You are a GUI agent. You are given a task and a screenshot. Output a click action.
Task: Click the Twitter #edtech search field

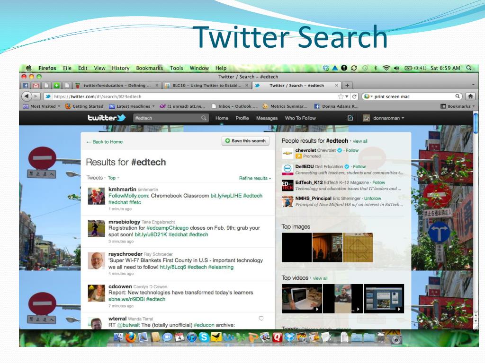click(171, 118)
